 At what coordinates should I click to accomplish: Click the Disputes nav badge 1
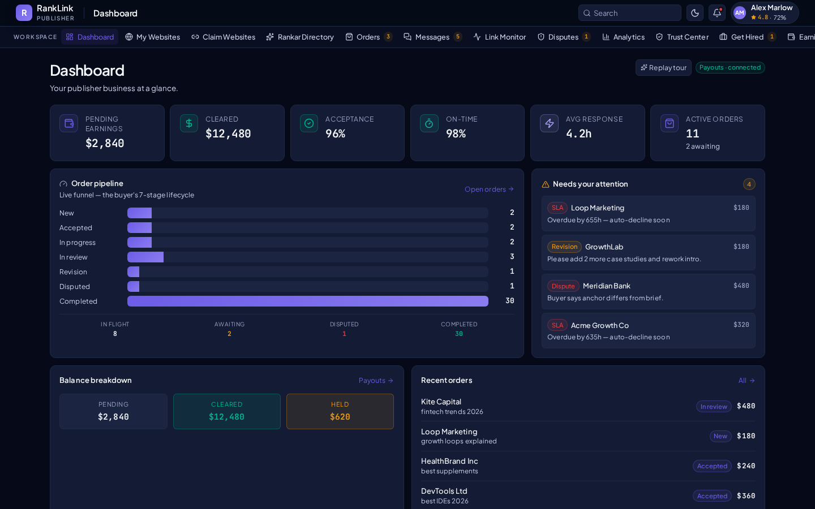586,37
